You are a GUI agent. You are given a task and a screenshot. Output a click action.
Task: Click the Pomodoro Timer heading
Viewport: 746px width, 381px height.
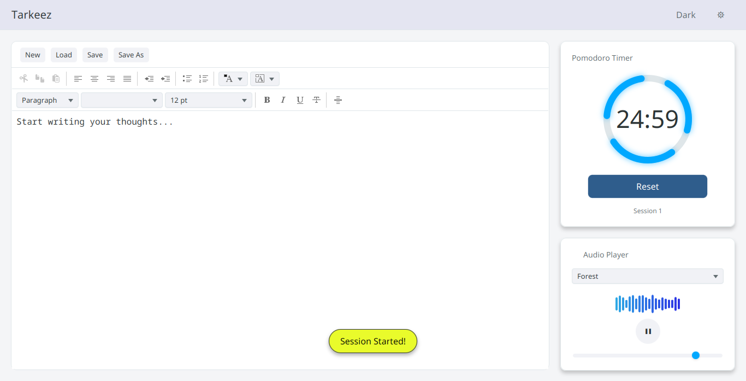pos(602,58)
